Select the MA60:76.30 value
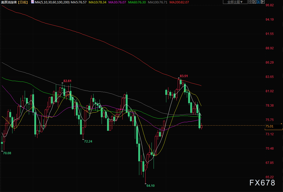The height and width of the screenshot is (192, 283). coord(137,2)
